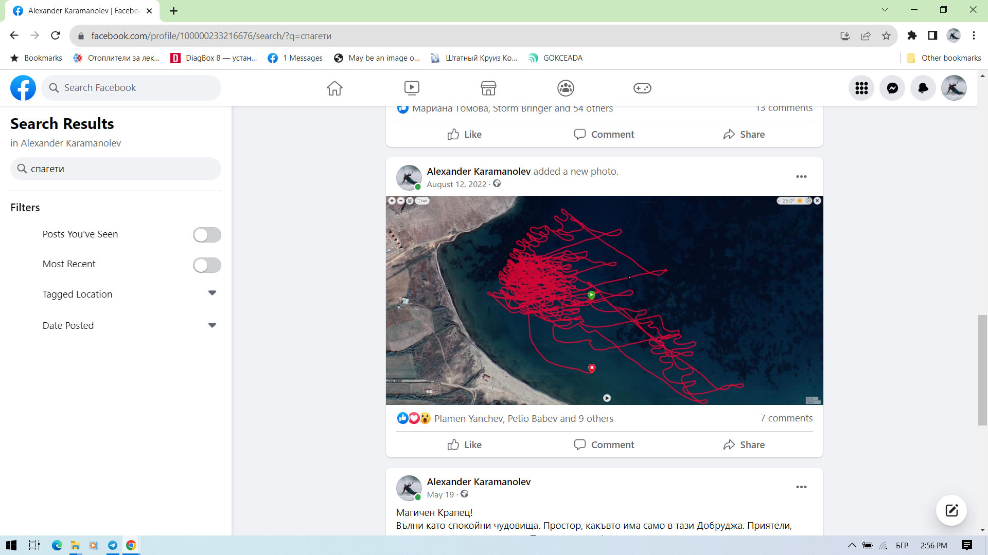Open the tab search chevron in Chrome

coord(885,10)
